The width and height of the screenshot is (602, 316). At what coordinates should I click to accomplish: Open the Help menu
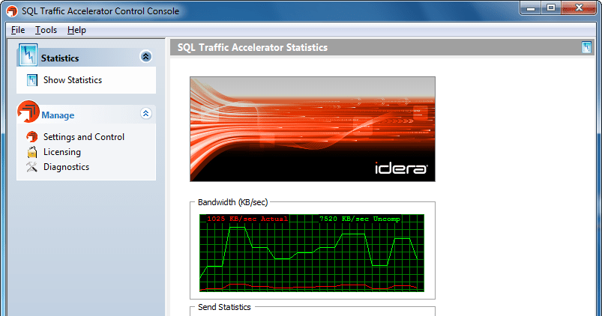tap(76, 30)
